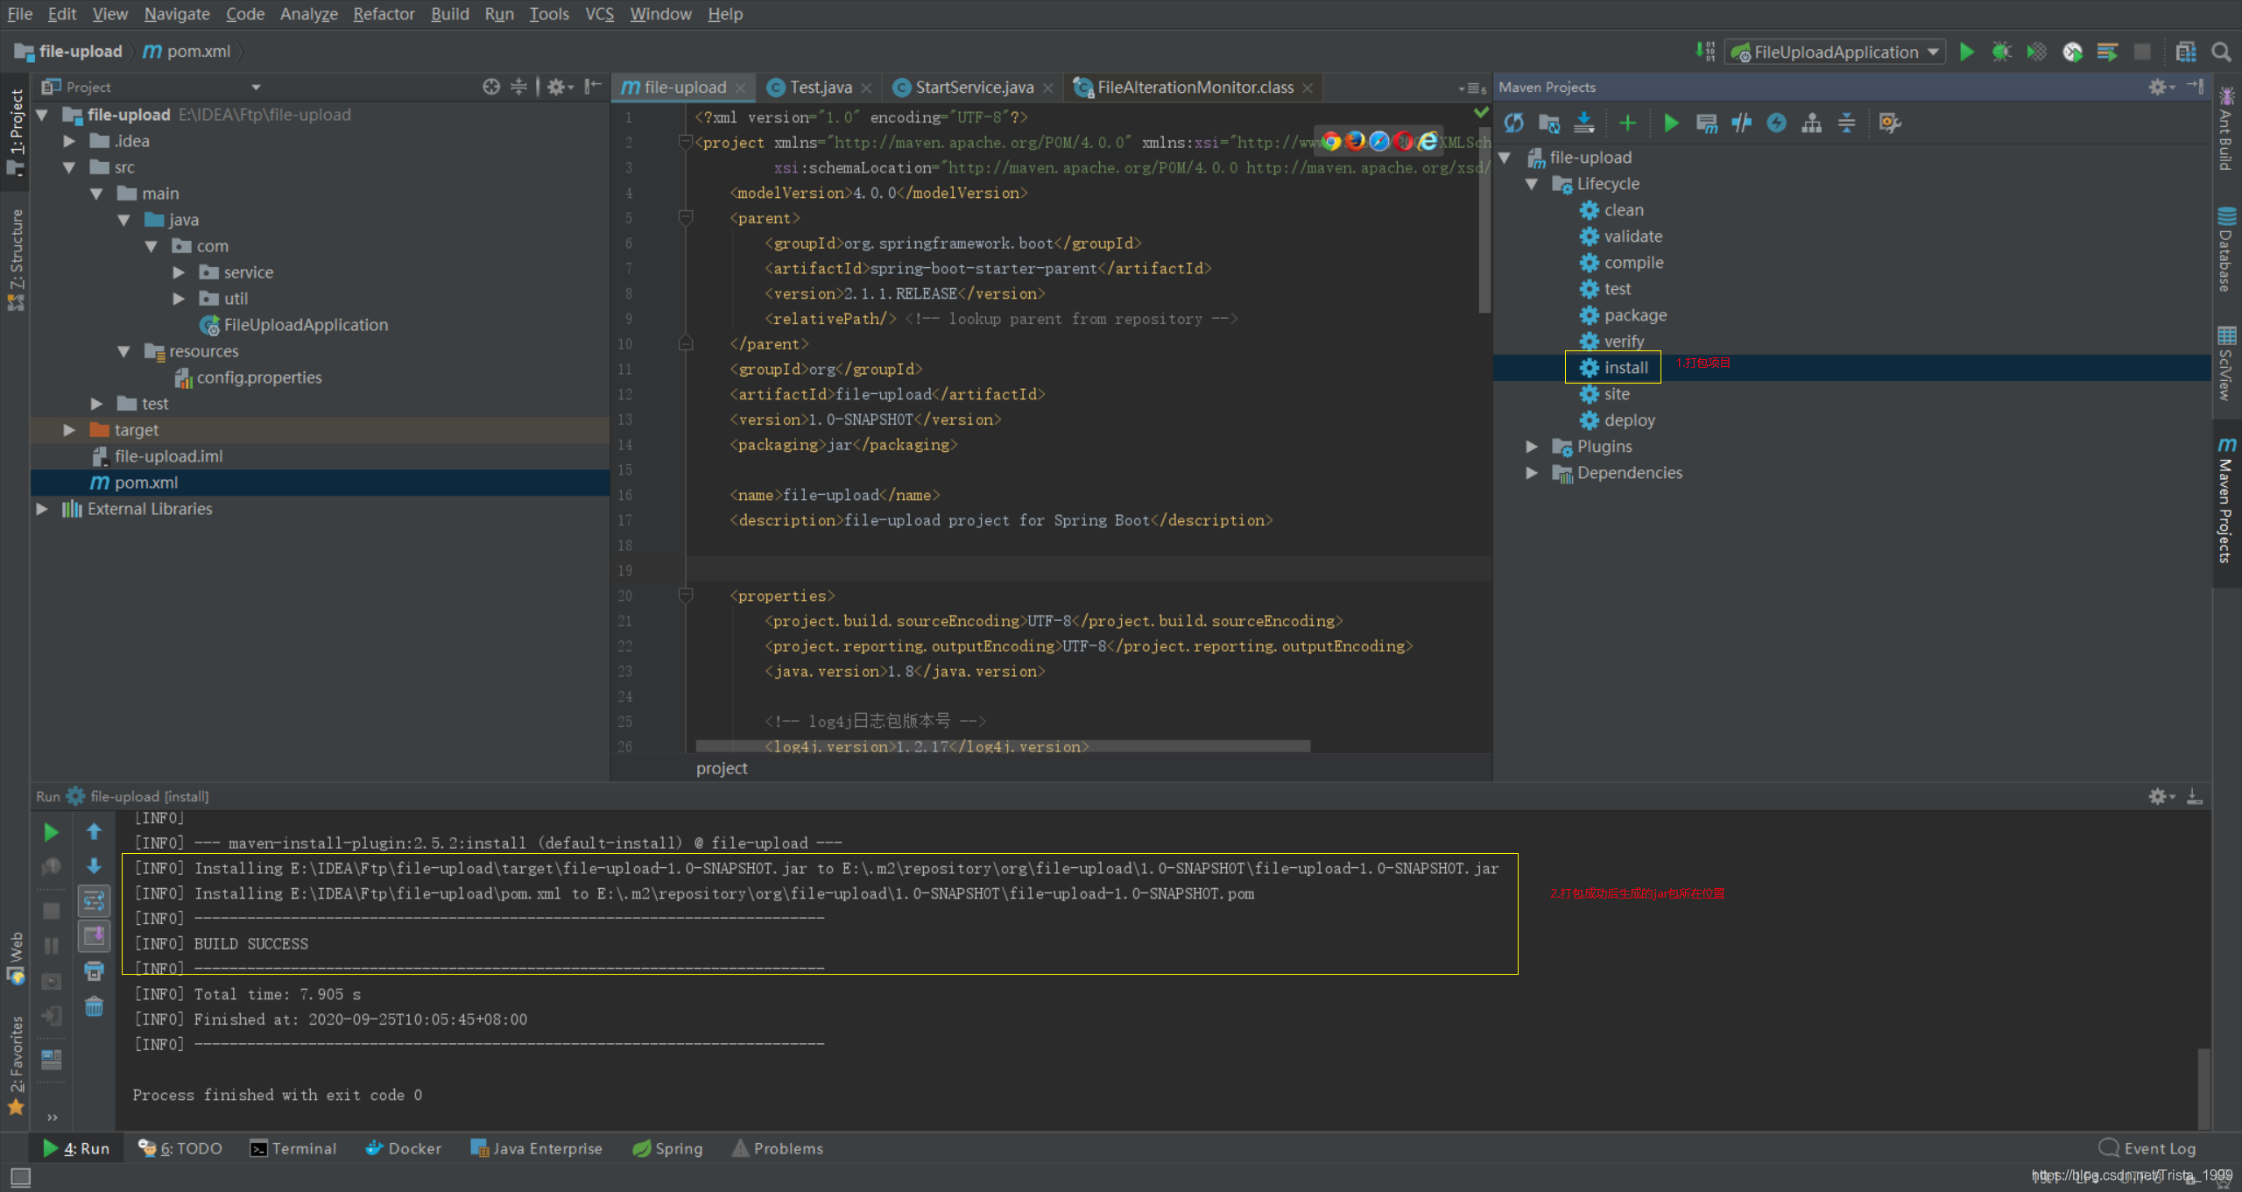Click the Debug button in toolbar

pos(2002,55)
